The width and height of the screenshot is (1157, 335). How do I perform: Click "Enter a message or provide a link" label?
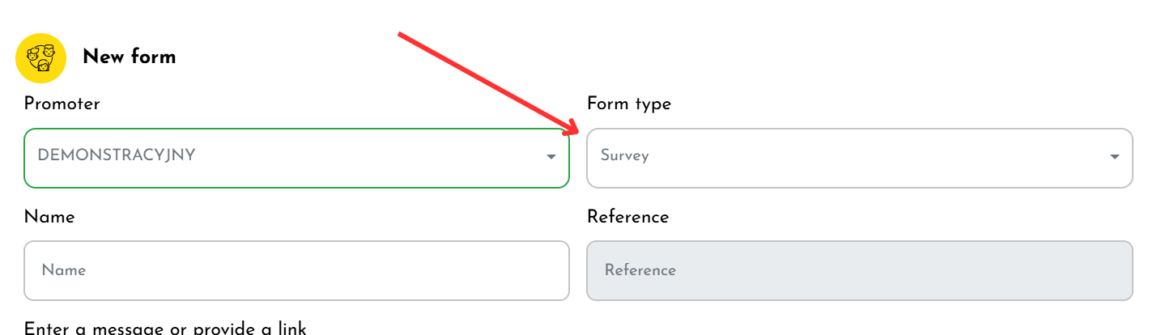[x=165, y=329]
